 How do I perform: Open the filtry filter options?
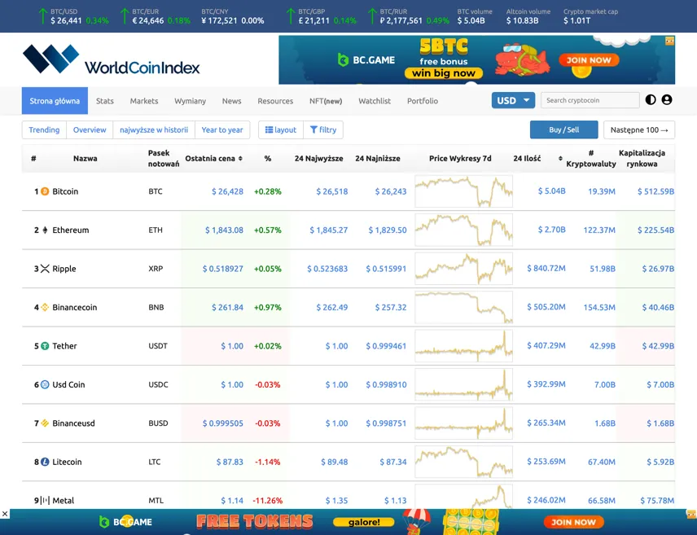click(x=323, y=129)
